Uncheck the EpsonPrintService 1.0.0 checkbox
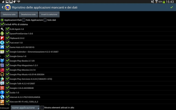Screen dimensions: 176x110 click(7, 34)
